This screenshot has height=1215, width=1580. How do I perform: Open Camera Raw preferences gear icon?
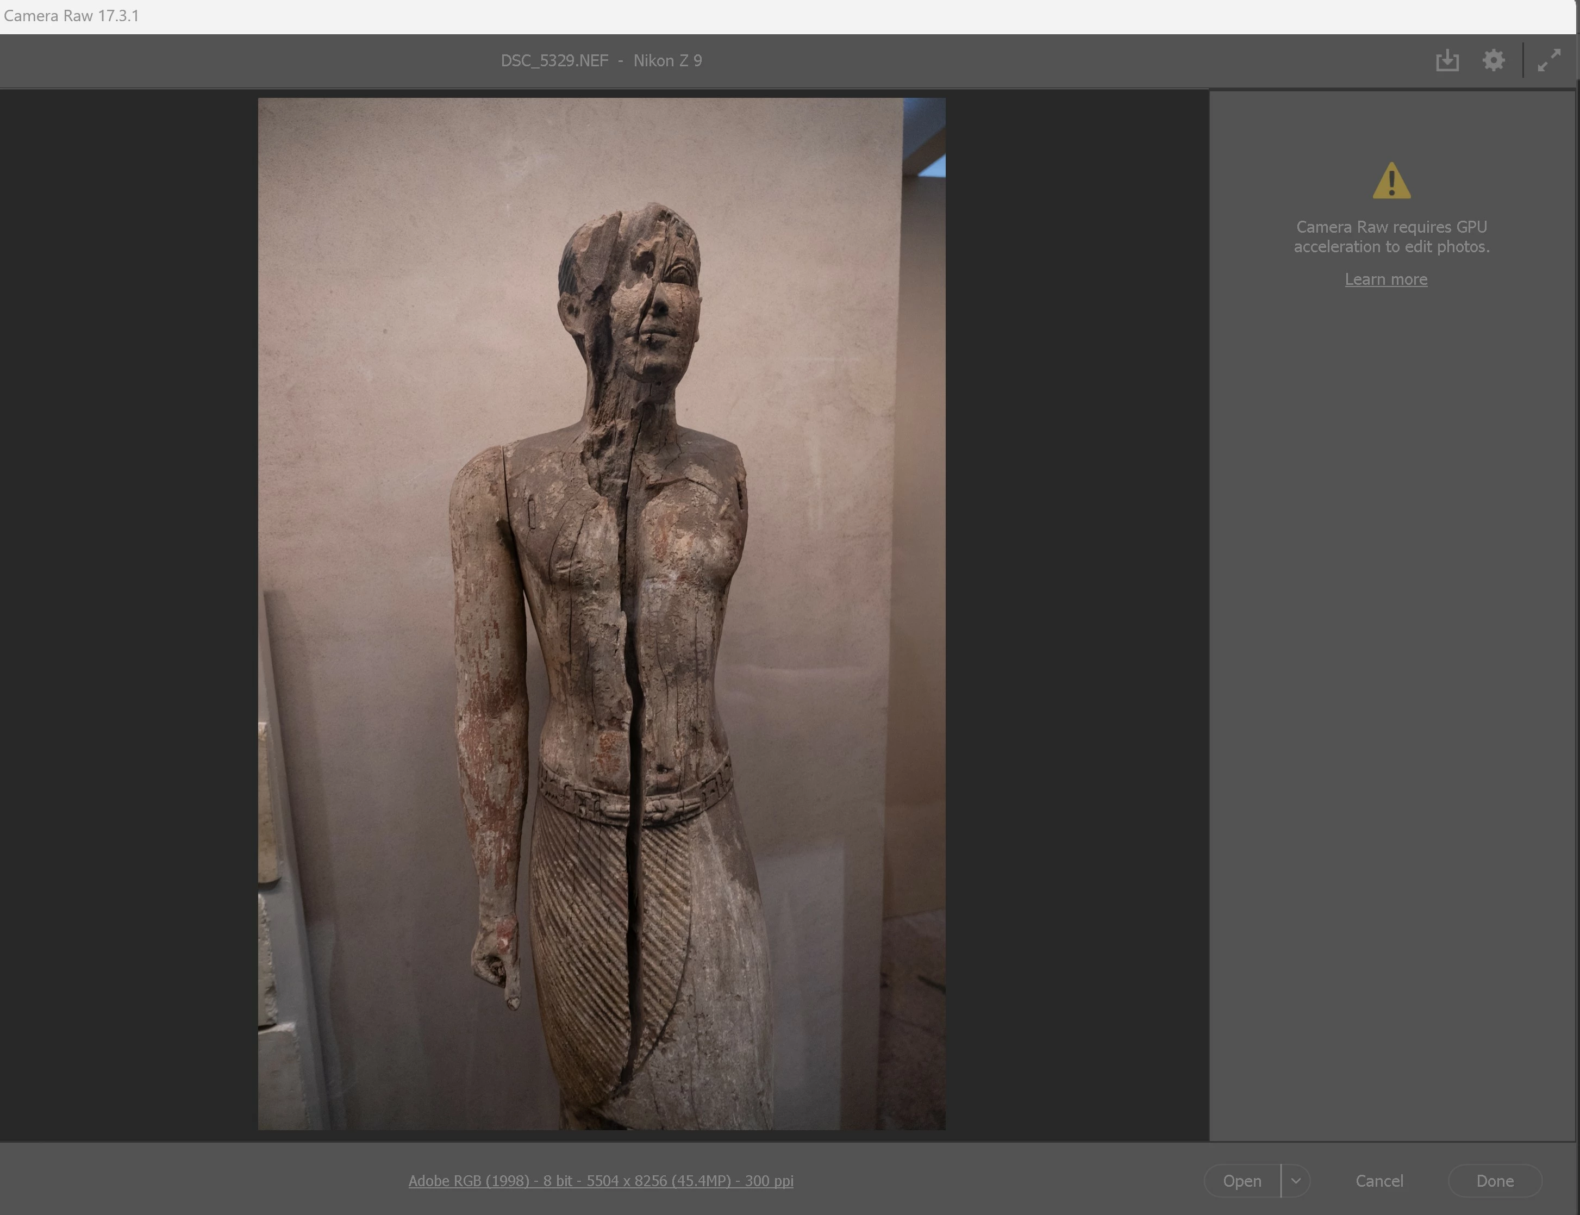click(x=1493, y=60)
